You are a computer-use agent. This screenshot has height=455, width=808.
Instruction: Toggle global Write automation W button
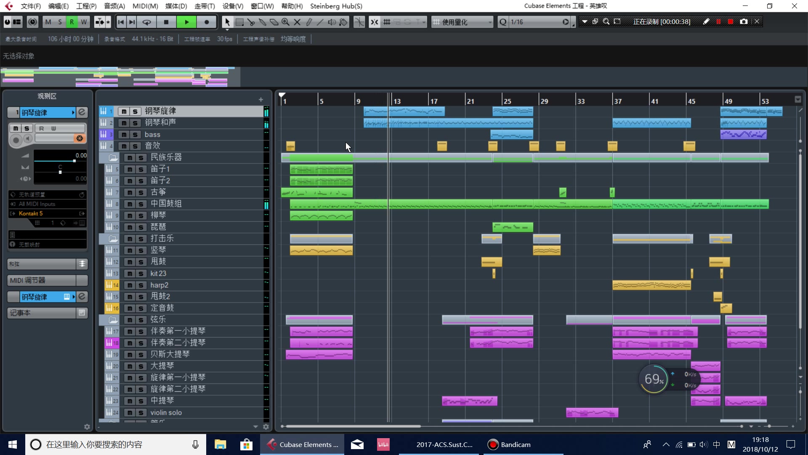(x=84, y=22)
